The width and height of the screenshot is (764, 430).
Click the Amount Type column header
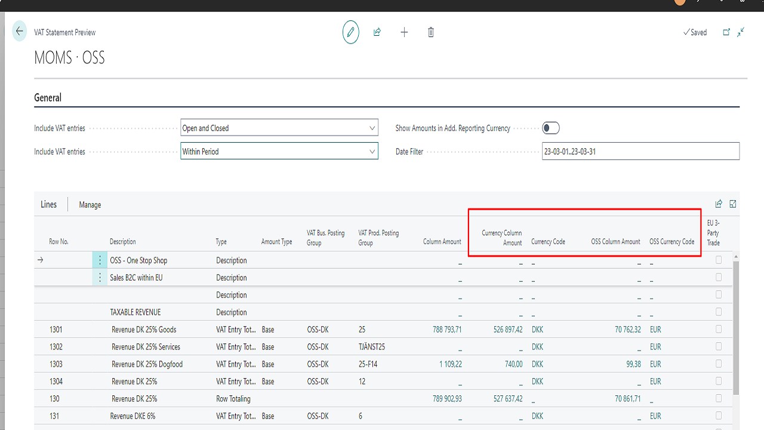(x=277, y=242)
